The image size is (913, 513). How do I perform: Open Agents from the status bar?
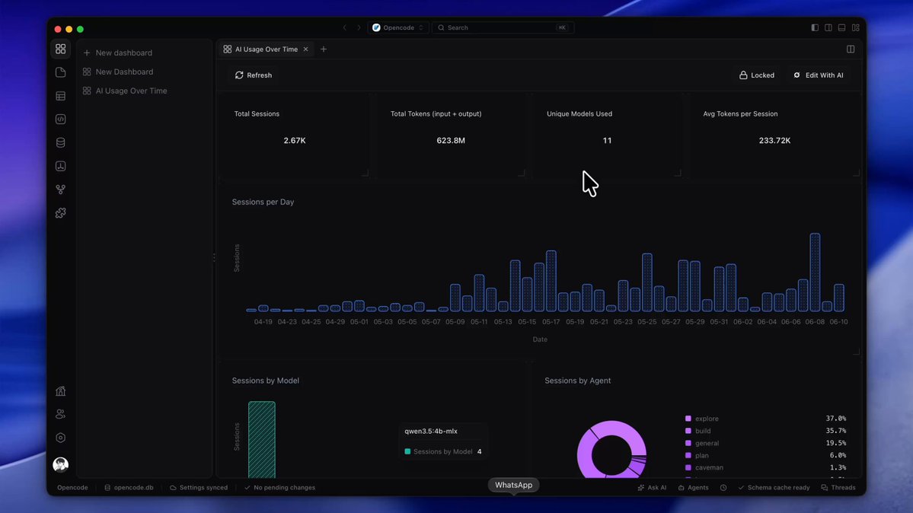point(693,488)
